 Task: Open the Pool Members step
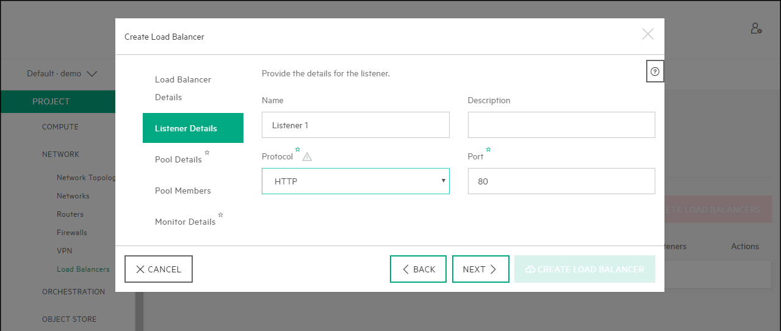click(x=183, y=191)
